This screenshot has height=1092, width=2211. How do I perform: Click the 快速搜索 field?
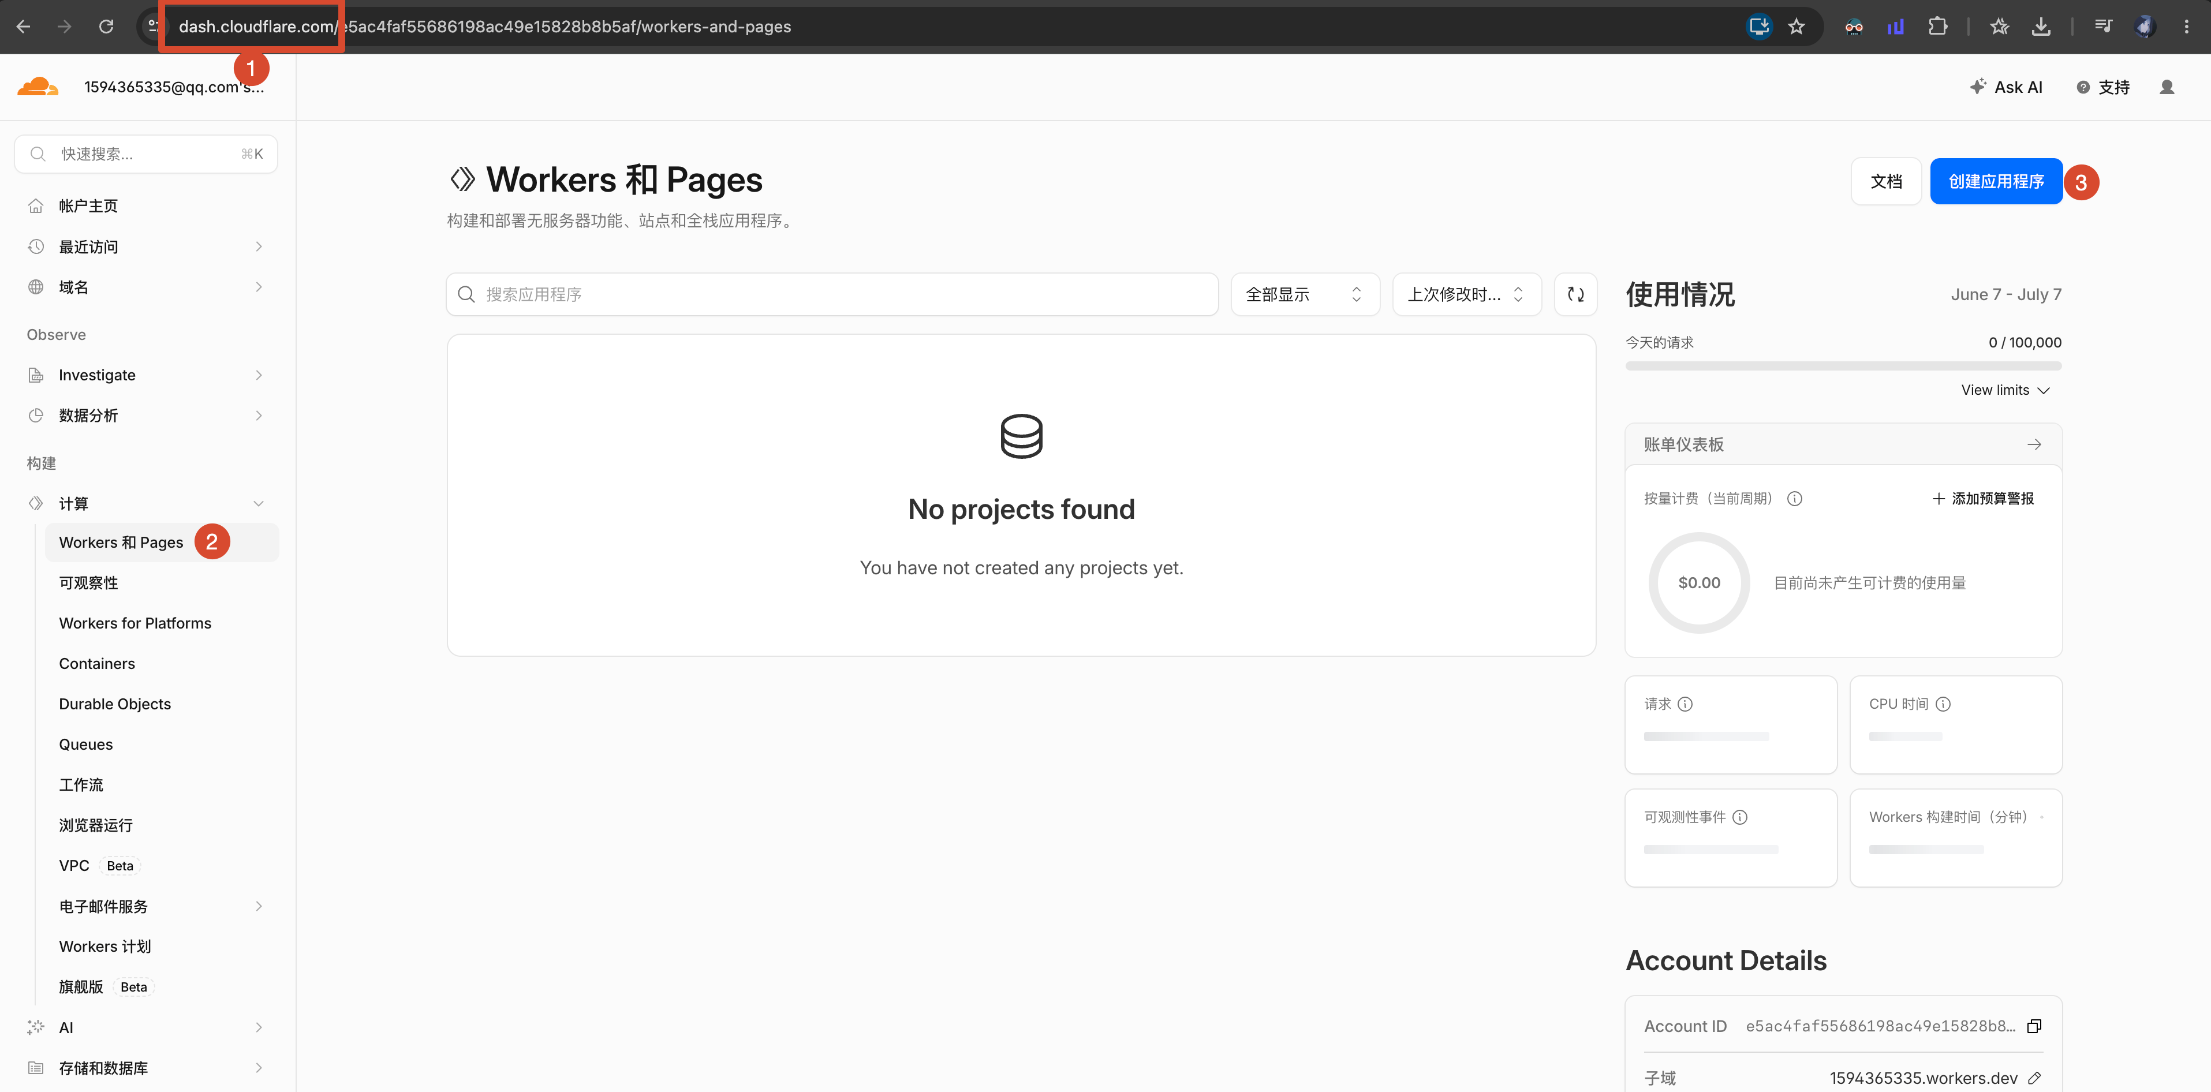click(x=146, y=155)
